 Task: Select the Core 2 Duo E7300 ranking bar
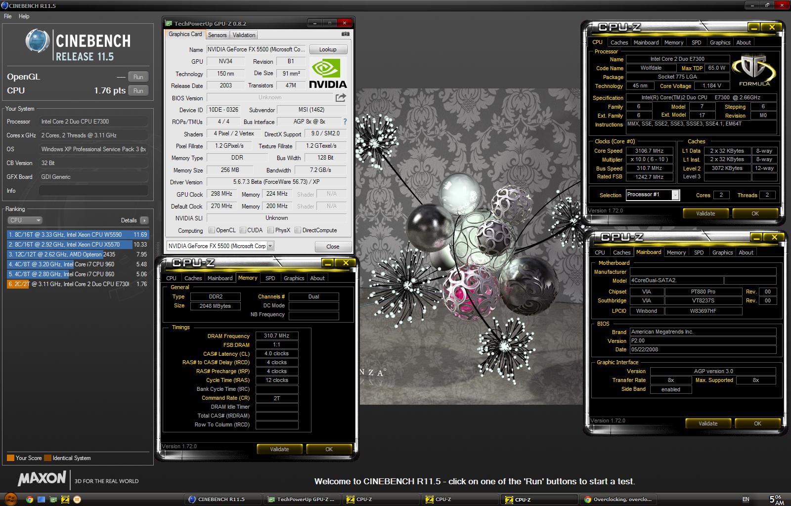tap(78, 284)
